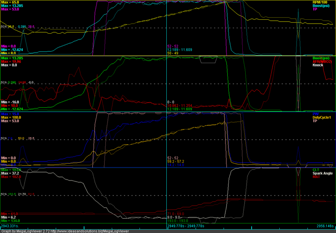Click the 2956.146s end time label
The width and height of the screenshot is (336, 233).
[x=325, y=225]
